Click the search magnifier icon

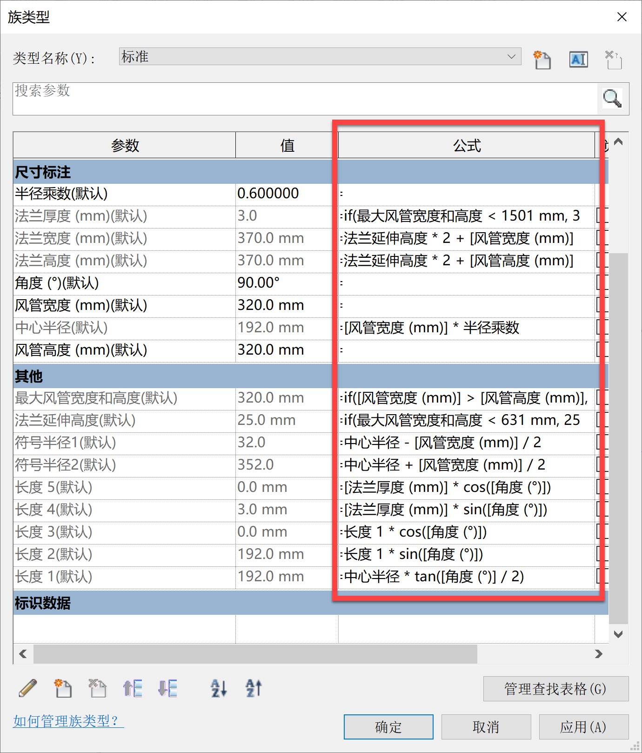pos(612,98)
